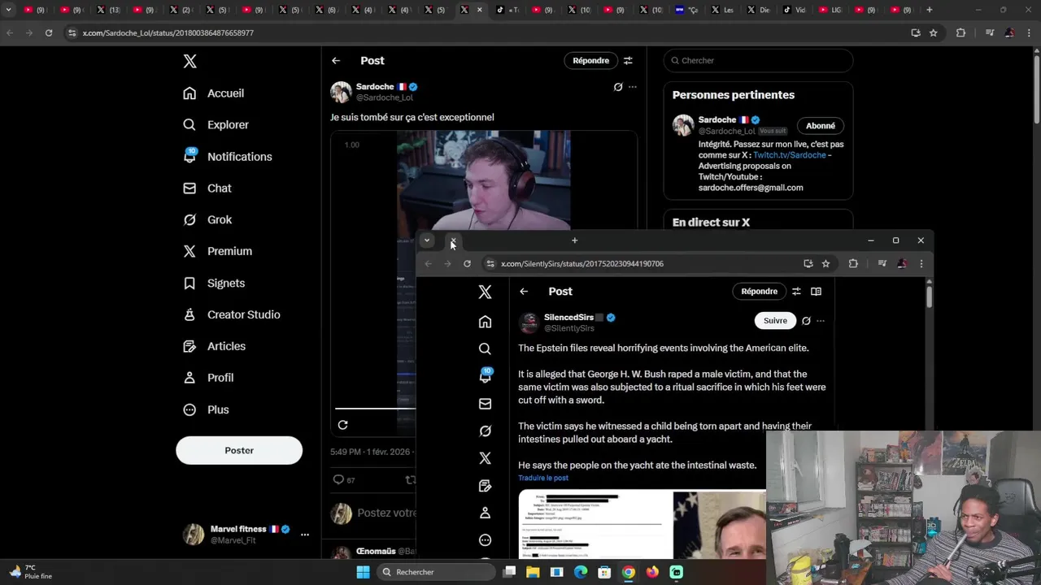Open reading view icon in front window post header
The width and height of the screenshot is (1041, 585).
click(816, 292)
